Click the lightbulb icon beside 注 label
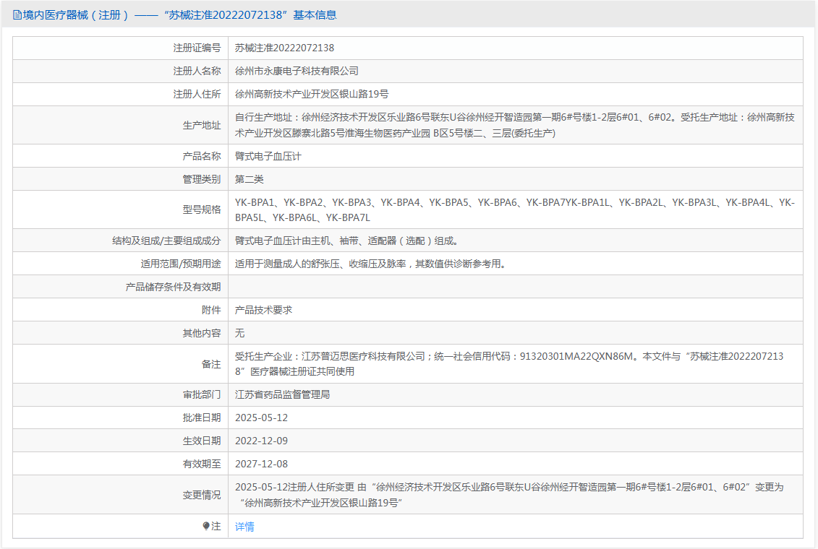This screenshot has height=549, width=818. pyautogui.click(x=206, y=526)
